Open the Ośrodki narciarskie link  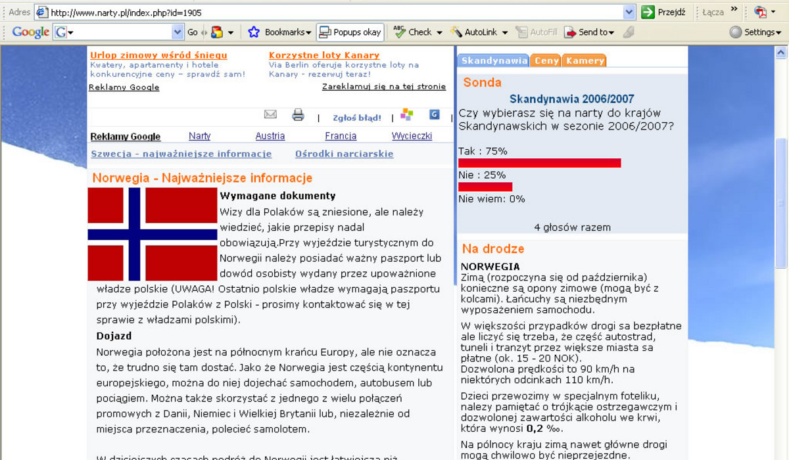click(x=344, y=154)
